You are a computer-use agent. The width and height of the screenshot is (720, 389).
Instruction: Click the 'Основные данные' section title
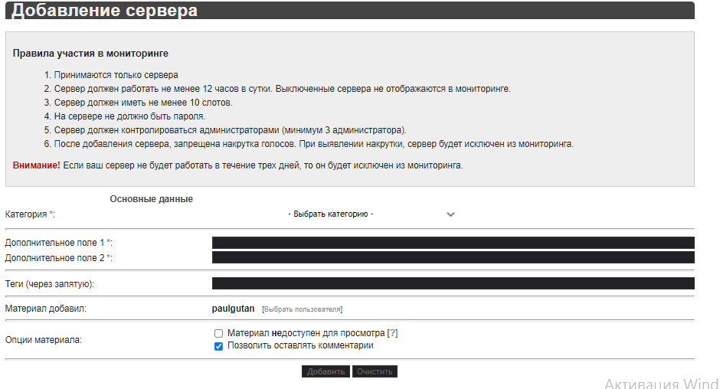pyautogui.click(x=151, y=199)
